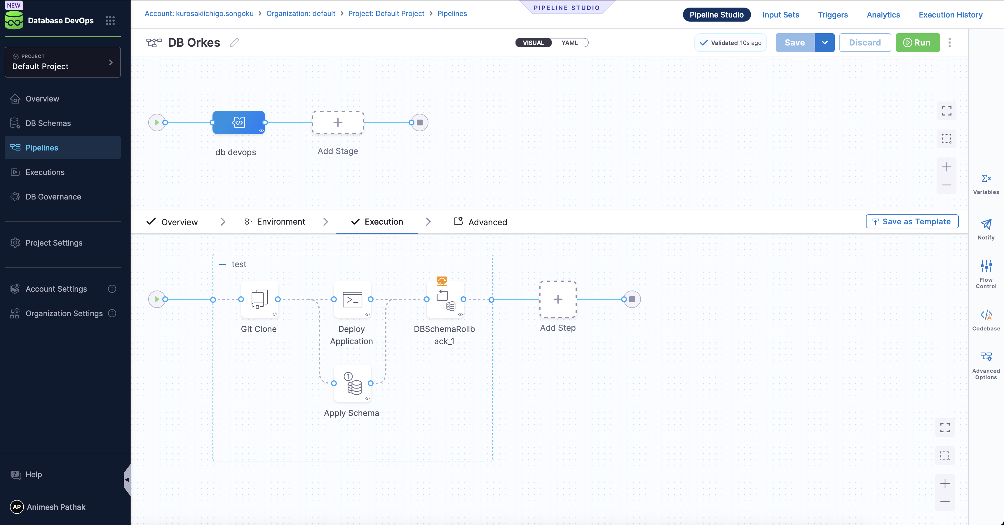
Task: Open the app grid launcher
Action: coord(110,21)
